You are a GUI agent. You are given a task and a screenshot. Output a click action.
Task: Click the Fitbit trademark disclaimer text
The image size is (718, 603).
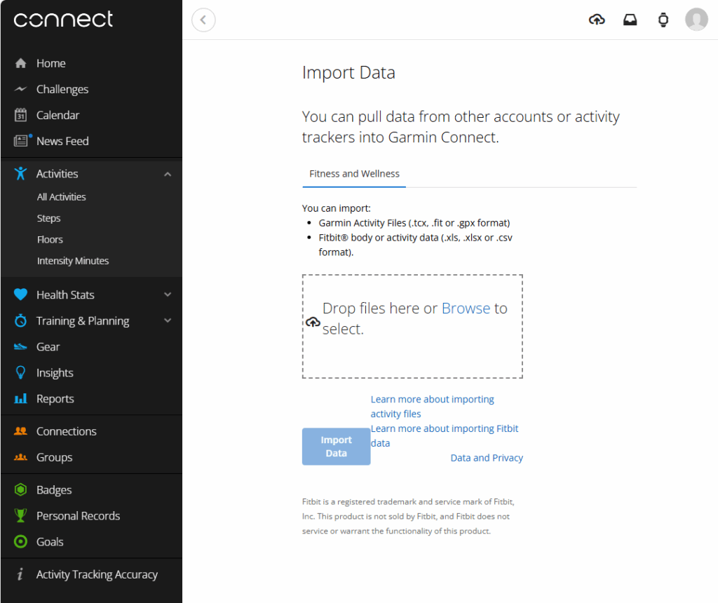(x=409, y=517)
